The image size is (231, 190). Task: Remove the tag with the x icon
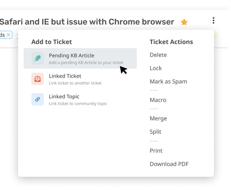pos(9,35)
